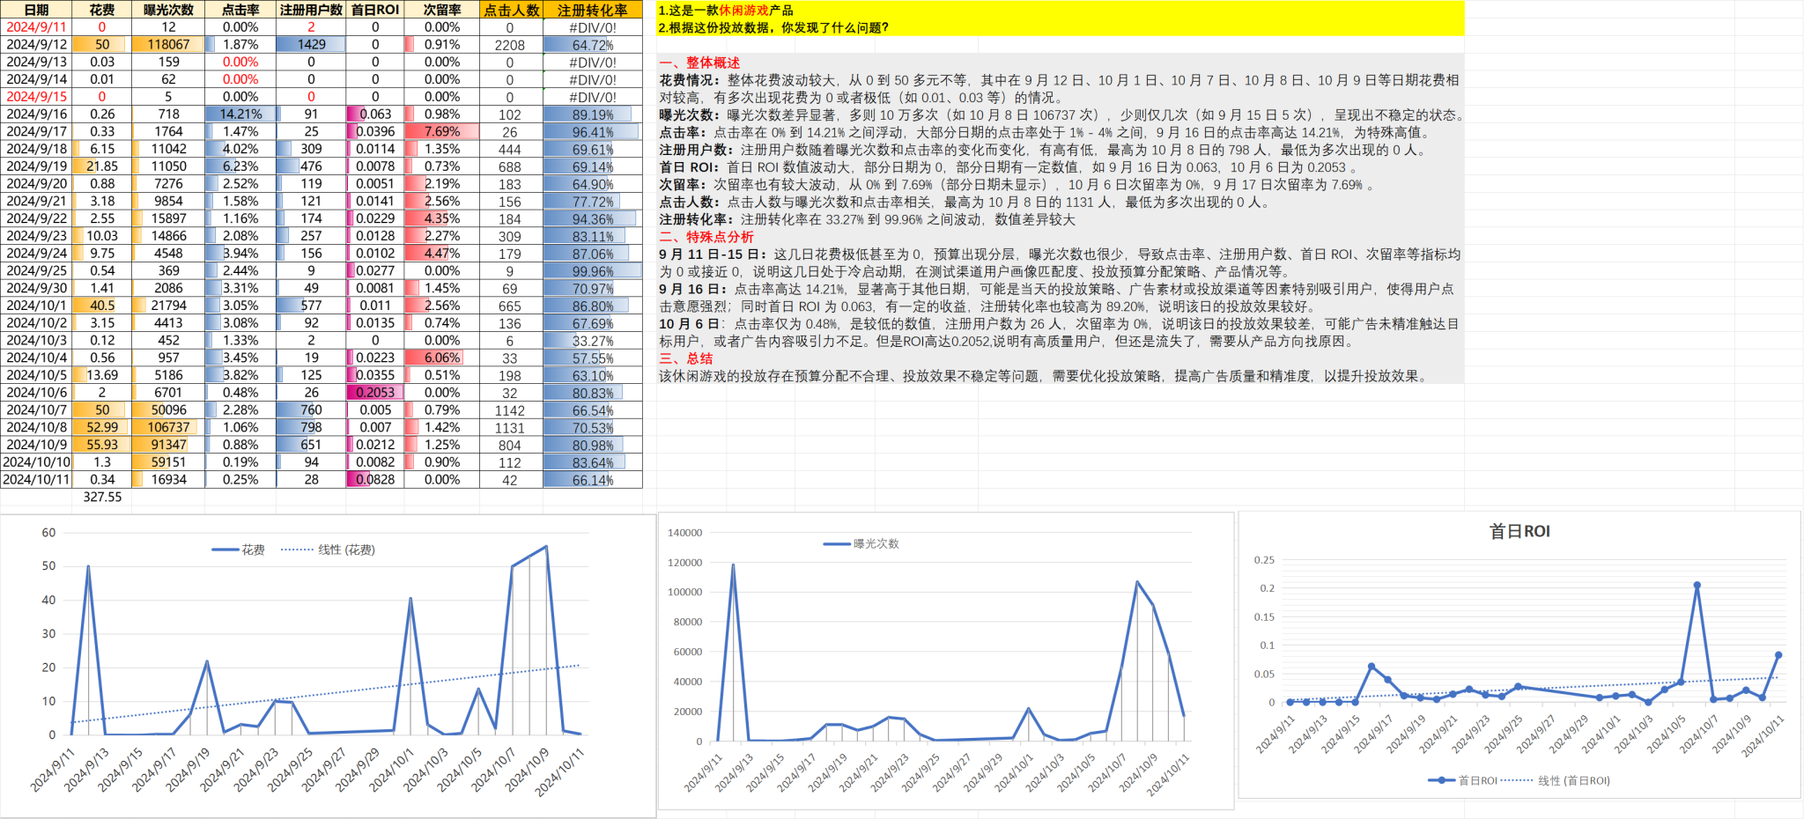Select the 60 axis label in spend chart

pyautogui.click(x=48, y=533)
